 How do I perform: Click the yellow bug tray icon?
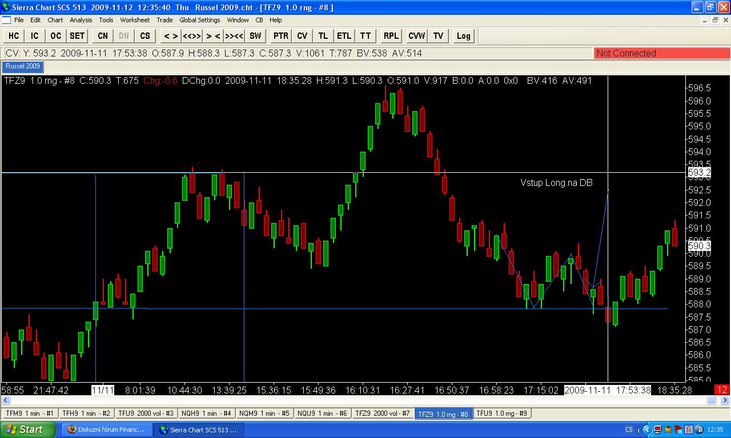coord(668,429)
